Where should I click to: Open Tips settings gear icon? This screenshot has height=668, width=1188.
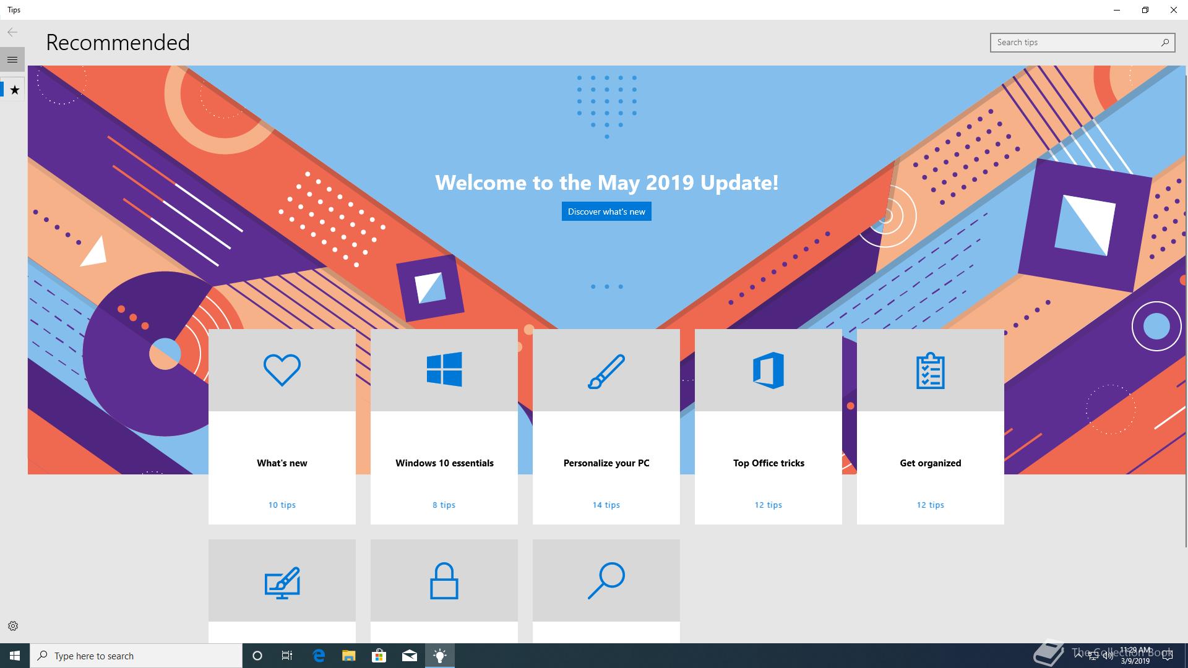(x=13, y=626)
